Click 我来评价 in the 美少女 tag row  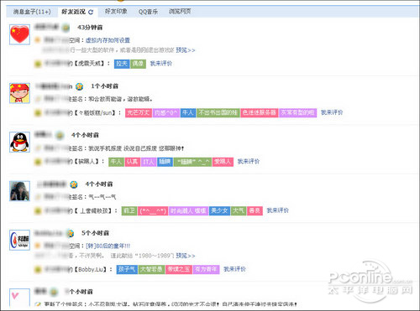pos(277,210)
